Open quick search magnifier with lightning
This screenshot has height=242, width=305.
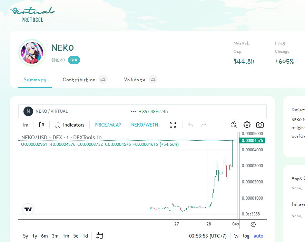234,125
